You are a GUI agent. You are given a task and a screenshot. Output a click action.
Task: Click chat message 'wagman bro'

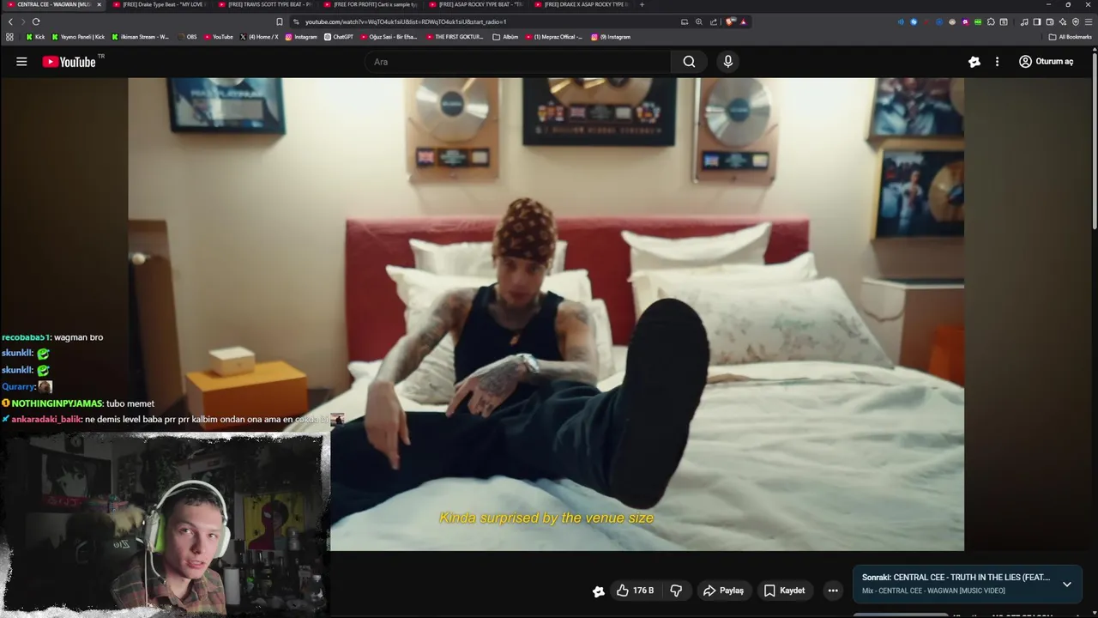coord(78,337)
